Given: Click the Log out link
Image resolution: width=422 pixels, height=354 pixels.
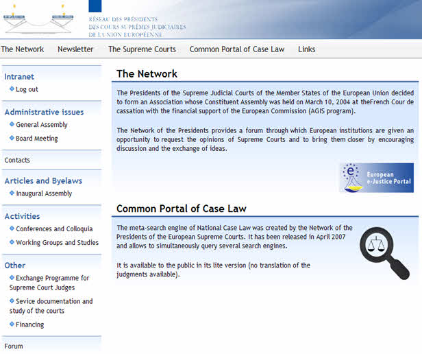Looking at the screenshot, I should tap(27, 89).
